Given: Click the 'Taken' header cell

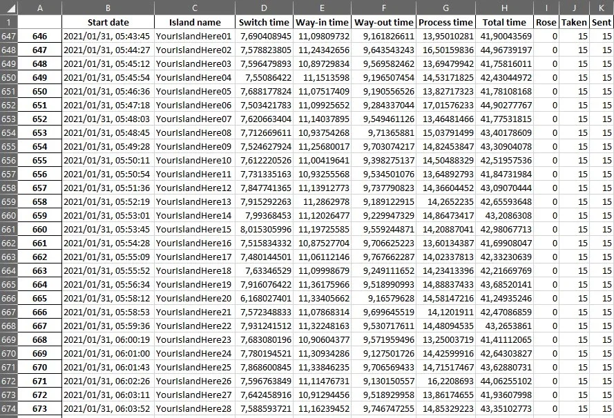Looking at the screenshot, I should coord(574,22).
